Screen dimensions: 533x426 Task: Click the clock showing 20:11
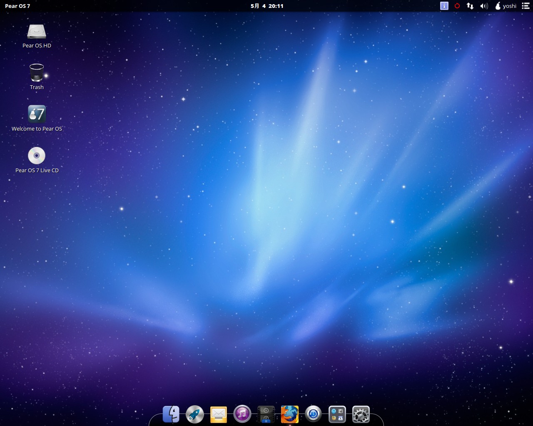coord(267,6)
